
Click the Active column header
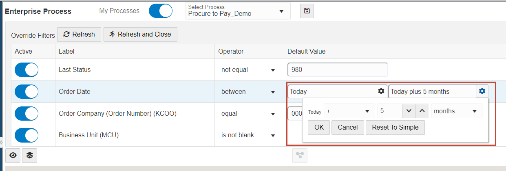click(23, 52)
